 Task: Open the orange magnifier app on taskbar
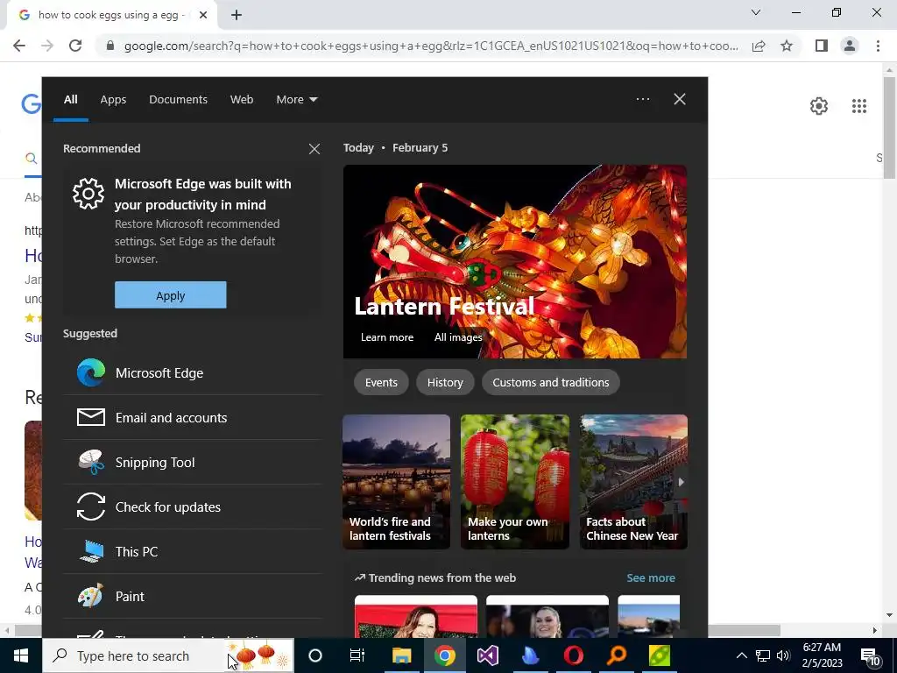(x=617, y=655)
